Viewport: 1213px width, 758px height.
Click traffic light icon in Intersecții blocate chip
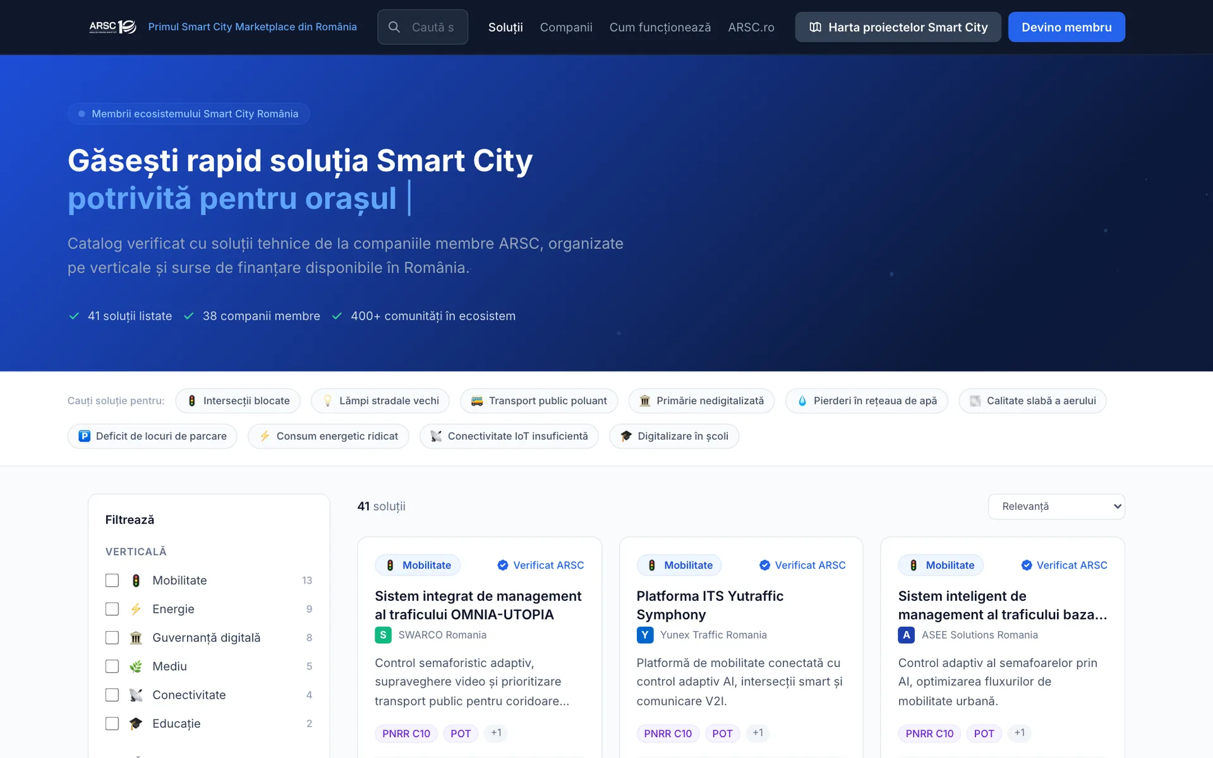tap(191, 400)
